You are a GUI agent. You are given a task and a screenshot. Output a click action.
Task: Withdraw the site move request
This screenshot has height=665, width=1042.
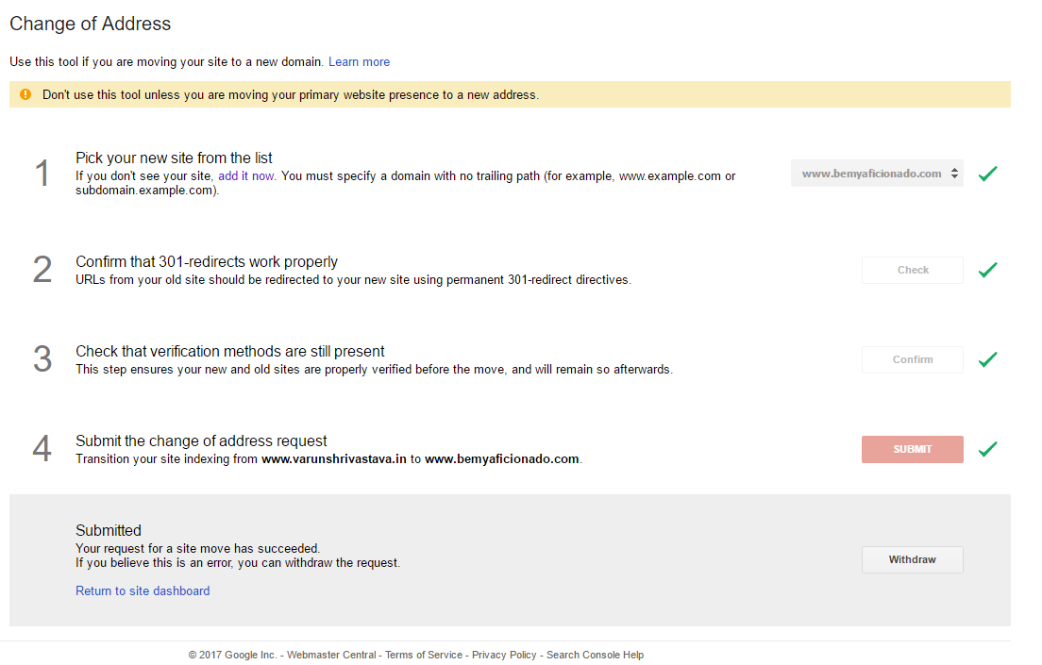pos(912,559)
